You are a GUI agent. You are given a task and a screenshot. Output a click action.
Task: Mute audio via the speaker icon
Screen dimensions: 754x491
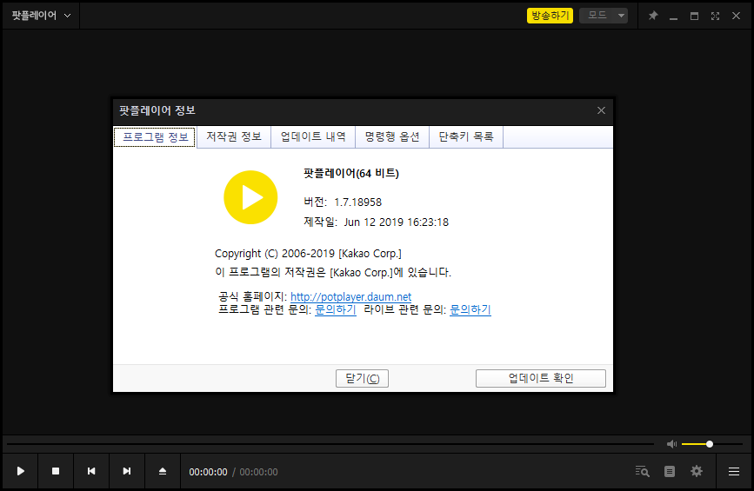(x=671, y=444)
